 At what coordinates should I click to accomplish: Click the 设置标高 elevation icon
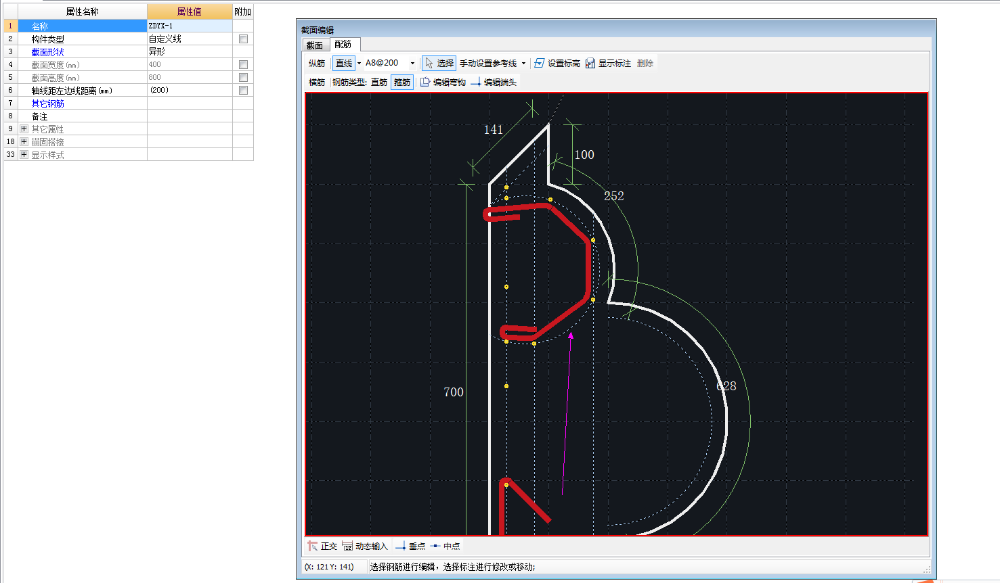tap(539, 63)
